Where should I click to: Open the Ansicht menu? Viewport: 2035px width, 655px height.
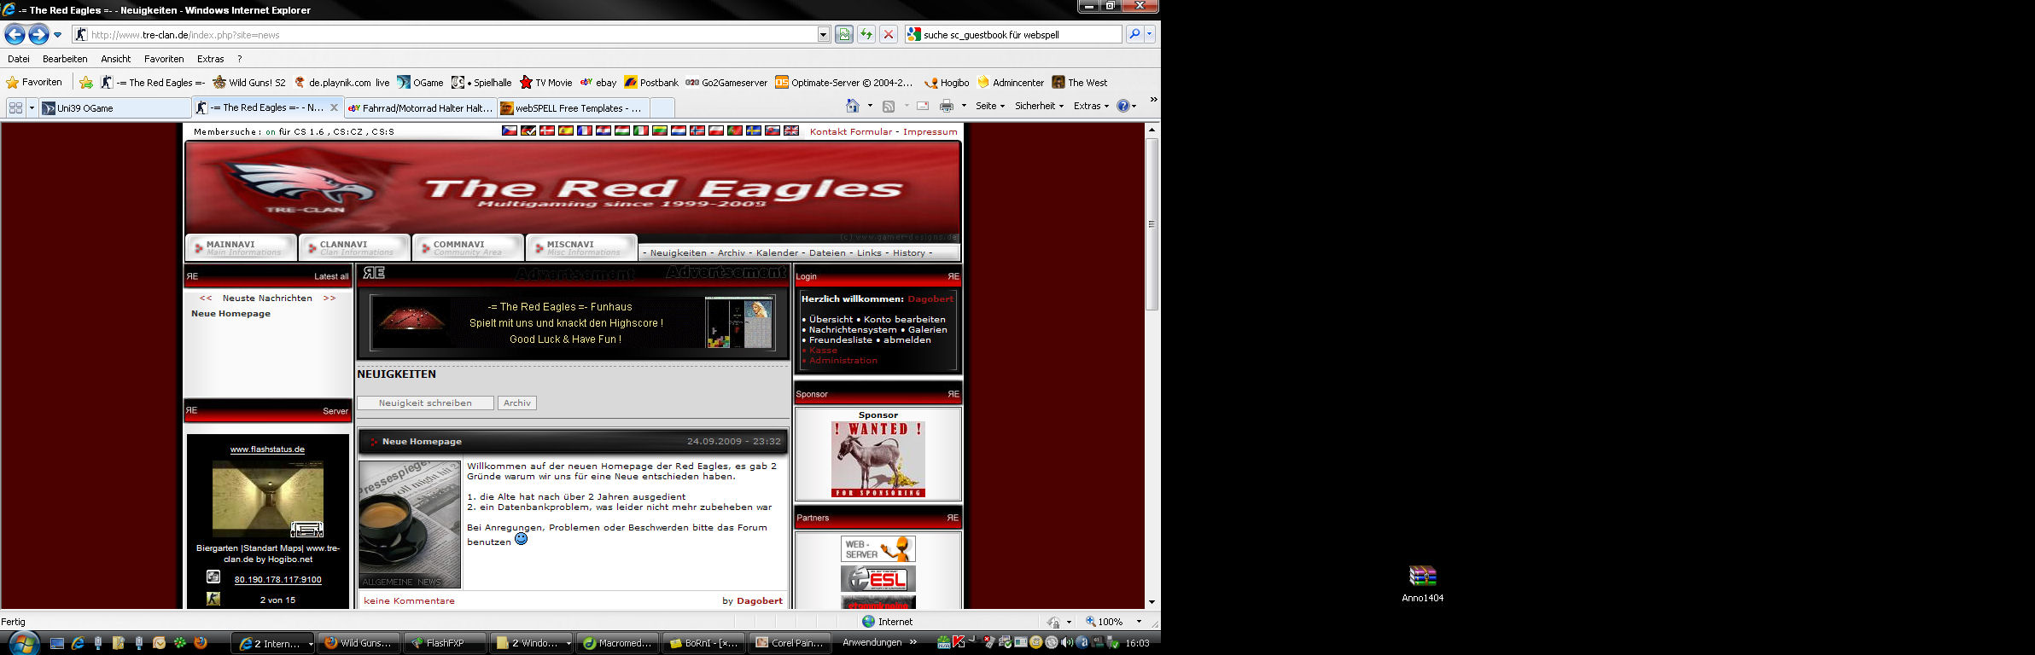[116, 59]
